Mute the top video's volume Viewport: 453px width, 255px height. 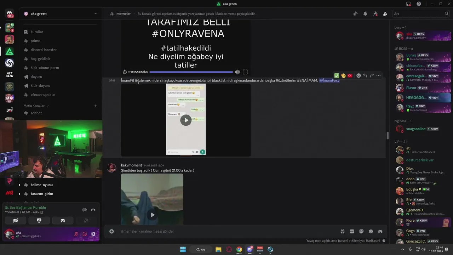click(237, 72)
